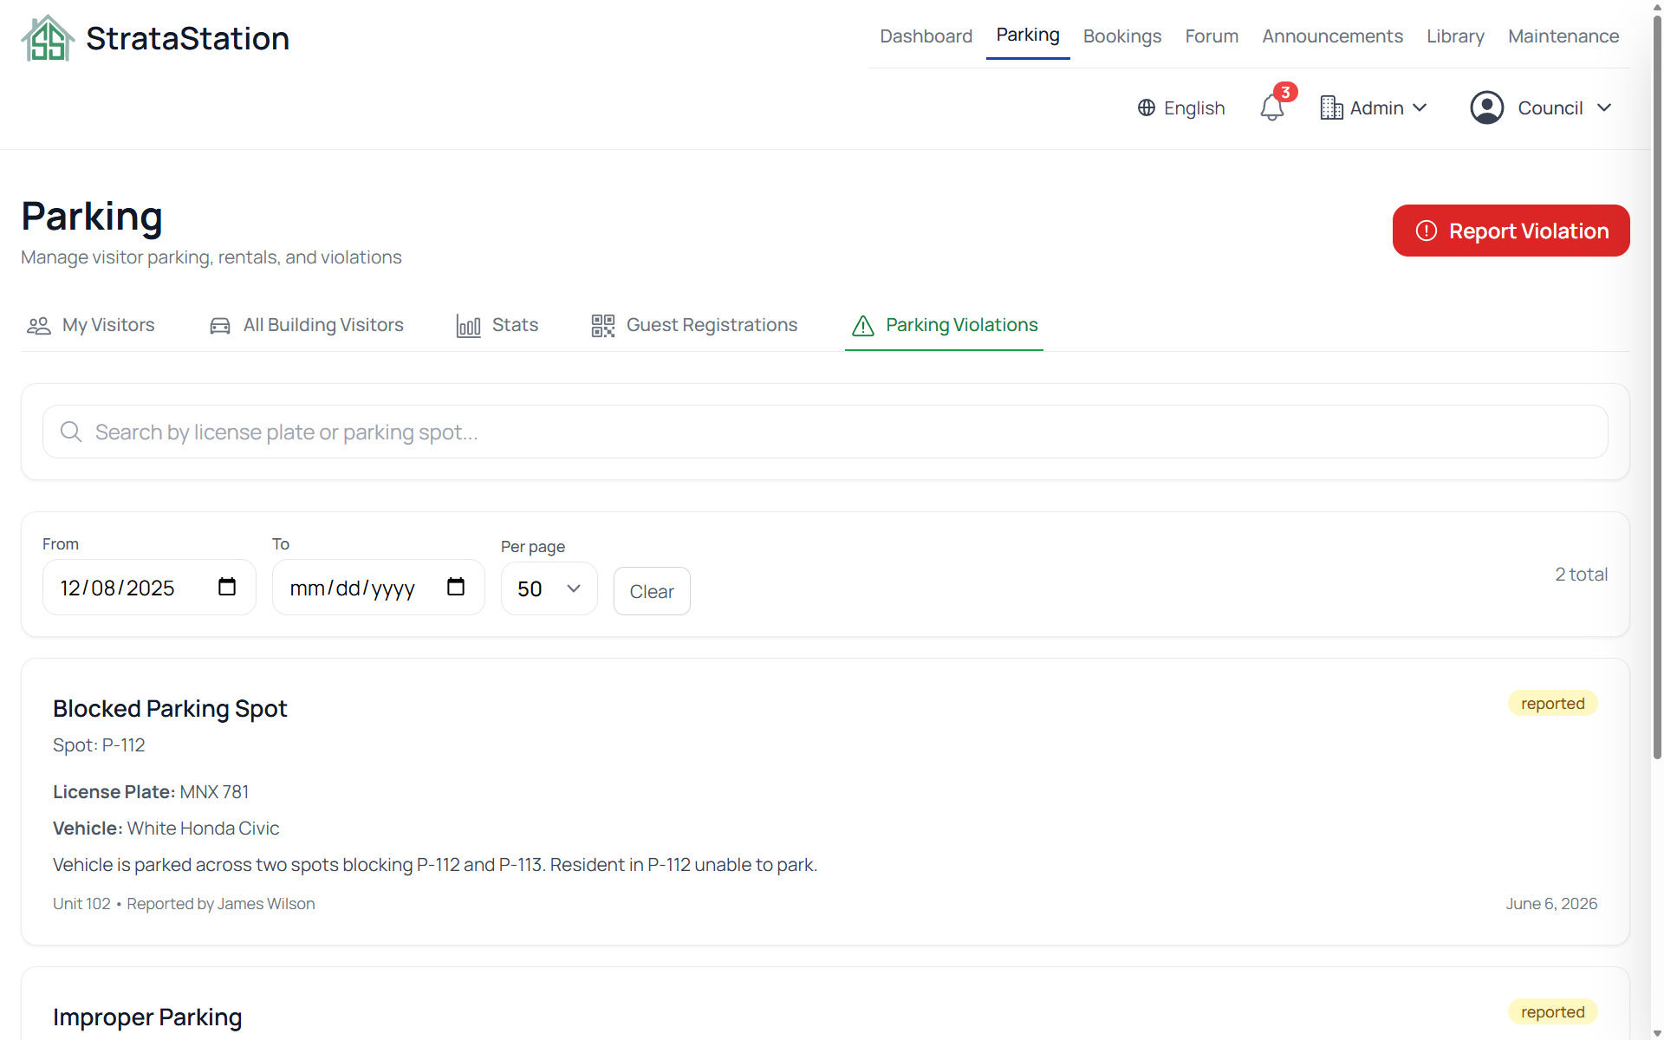Image resolution: width=1664 pixels, height=1040 pixels.
Task: Clear the date filters
Action: pyautogui.click(x=652, y=591)
